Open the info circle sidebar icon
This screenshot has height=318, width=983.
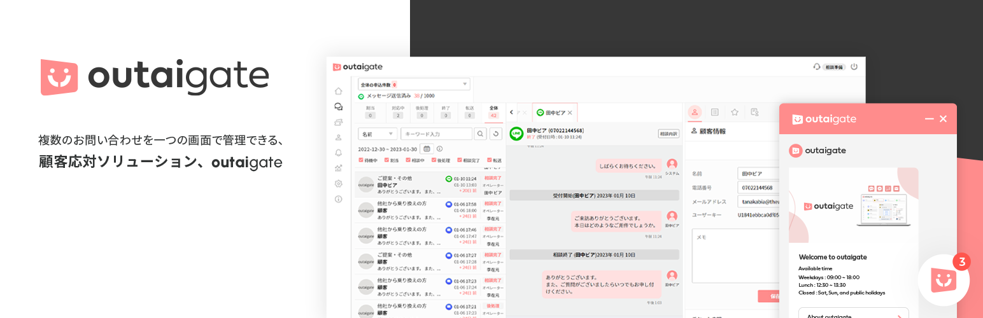click(338, 199)
